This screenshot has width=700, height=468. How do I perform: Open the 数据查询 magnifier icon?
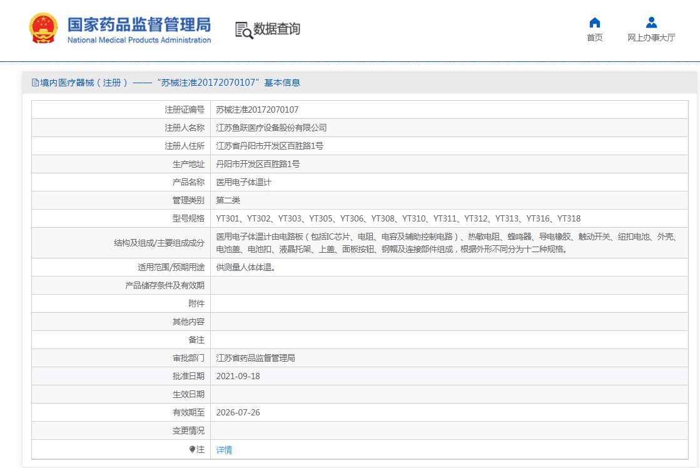pos(244,30)
